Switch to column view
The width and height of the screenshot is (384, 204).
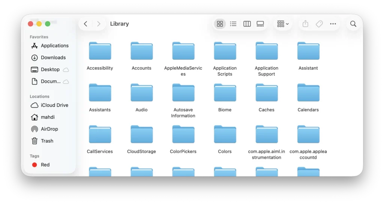tap(247, 24)
